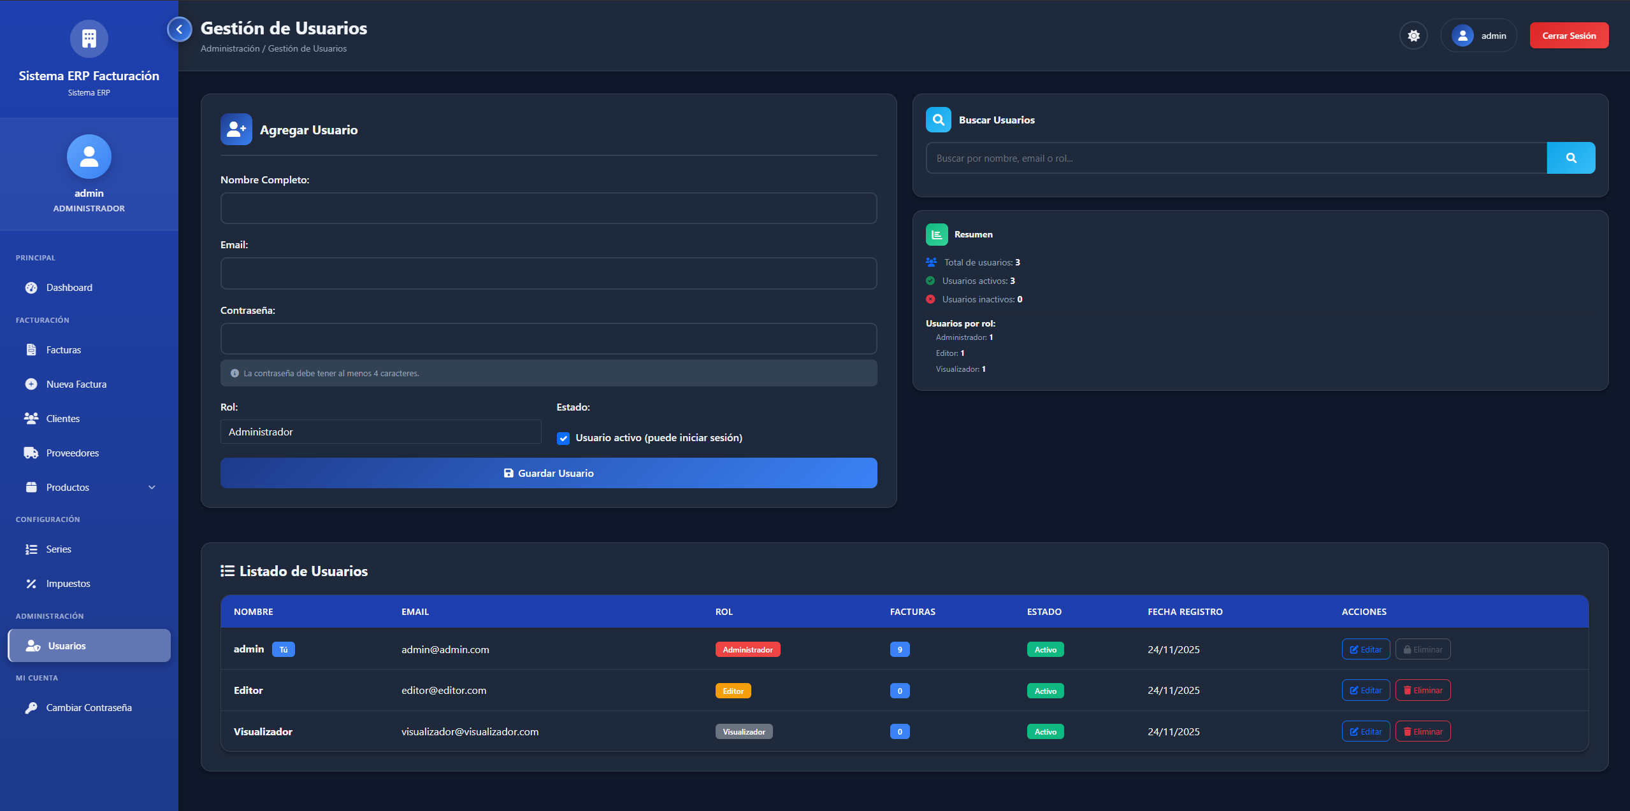Open the Dashboard icon in the sidebar
1630x811 pixels.
(32, 288)
